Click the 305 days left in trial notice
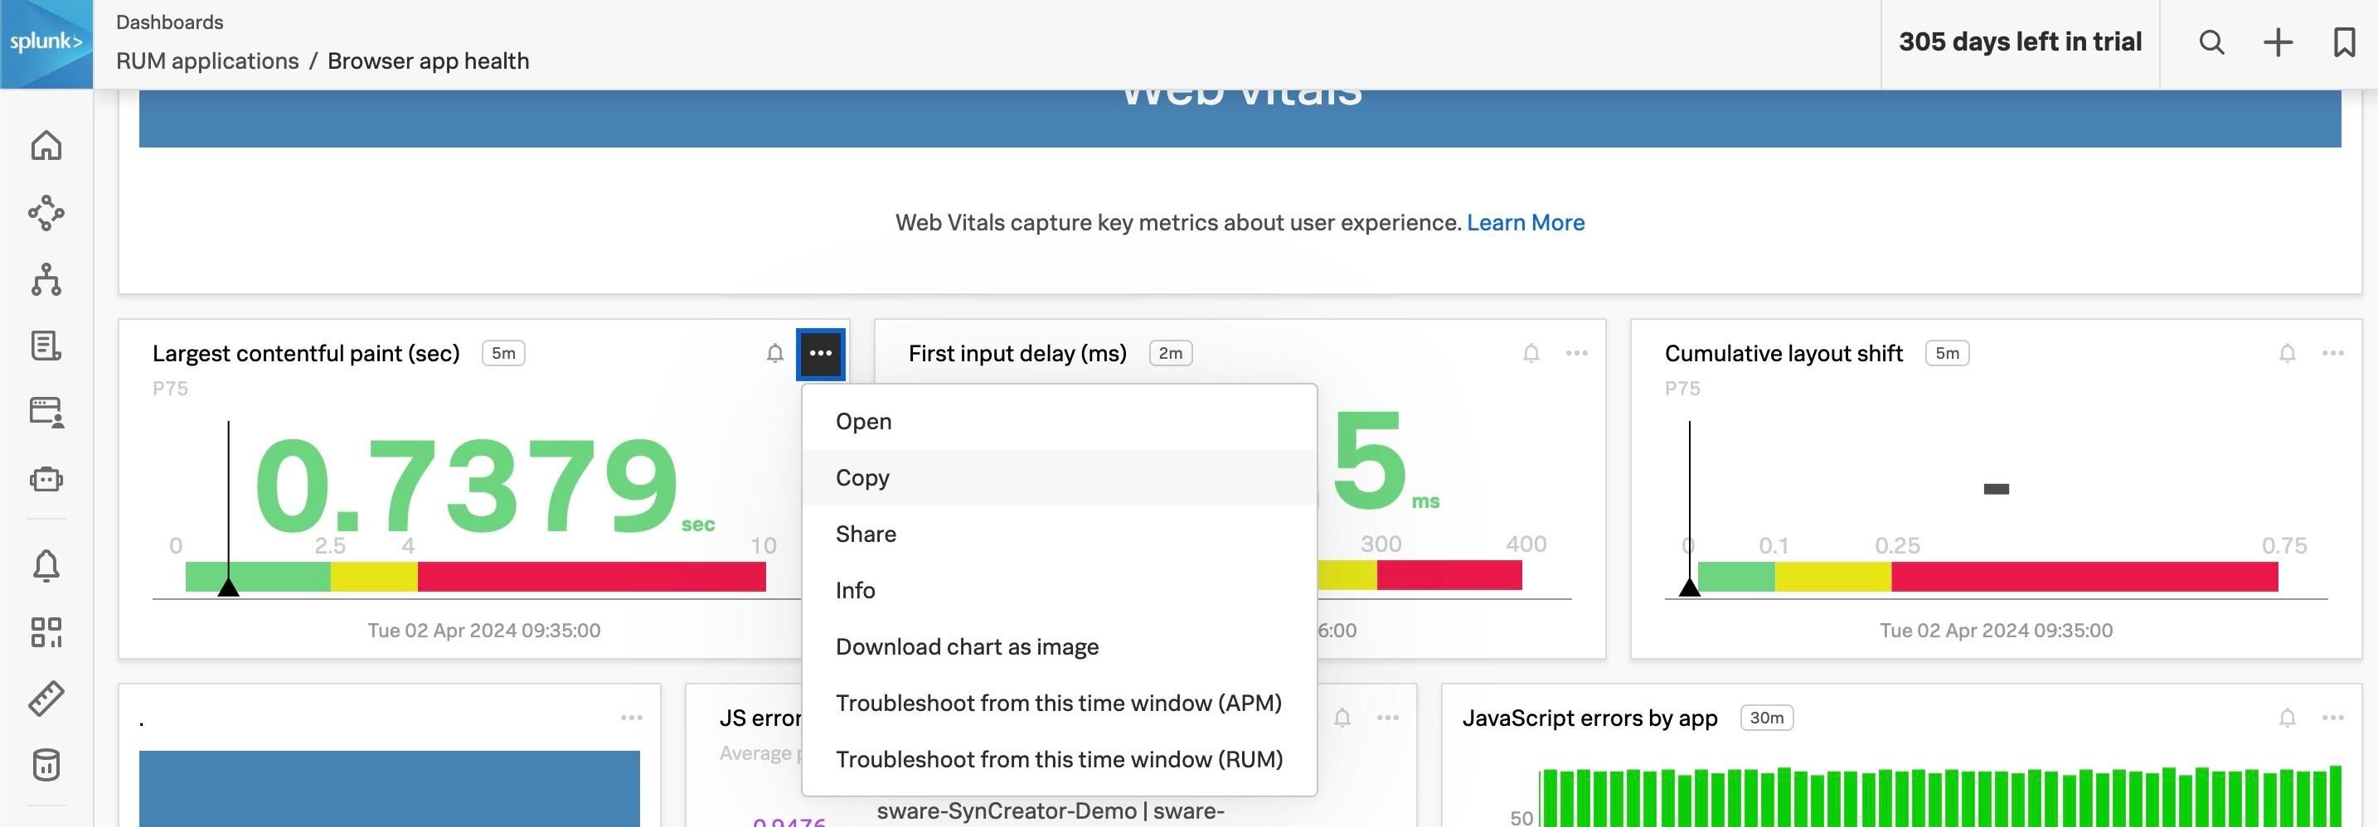The width and height of the screenshot is (2378, 827). [2020, 42]
